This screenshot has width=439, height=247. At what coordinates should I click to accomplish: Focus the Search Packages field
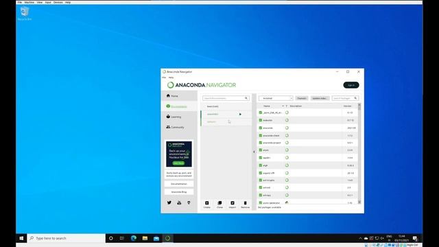pos(345,98)
